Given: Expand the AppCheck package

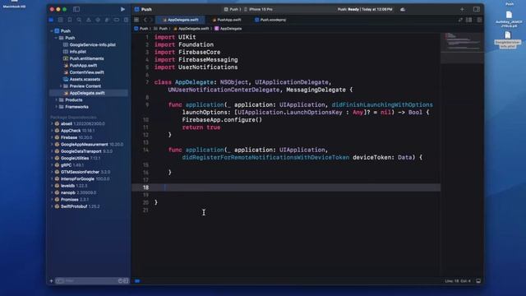Looking at the screenshot, I should click(52, 131).
